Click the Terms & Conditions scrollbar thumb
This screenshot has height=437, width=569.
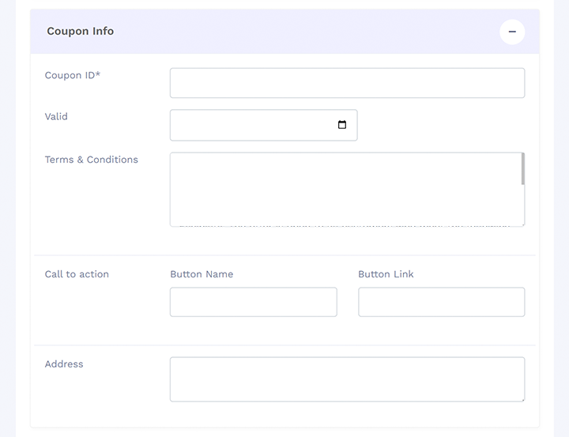tap(523, 168)
